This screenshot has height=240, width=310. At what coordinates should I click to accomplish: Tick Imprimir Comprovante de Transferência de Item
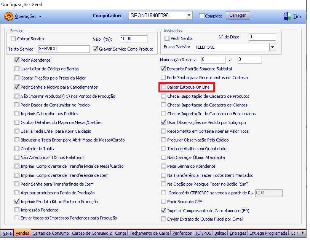17,175
